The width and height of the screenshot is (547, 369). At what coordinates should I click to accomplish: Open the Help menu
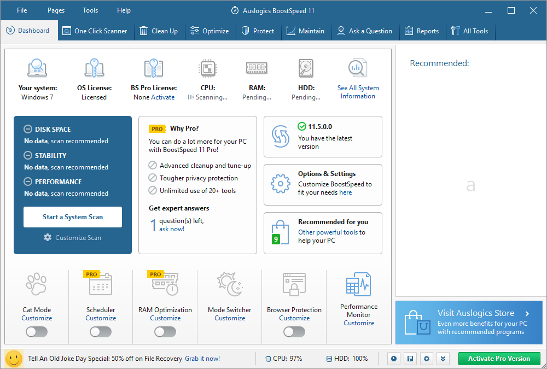[124, 10]
